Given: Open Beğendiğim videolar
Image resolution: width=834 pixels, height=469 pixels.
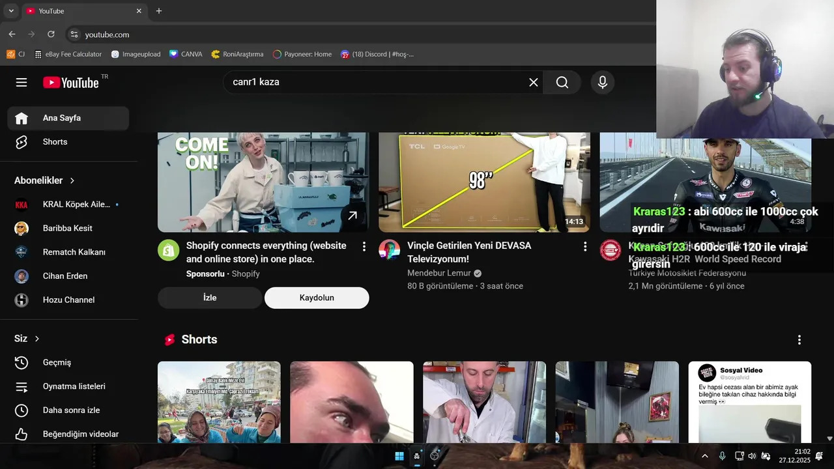Looking at the screenshot, I should tap(68, 434).
